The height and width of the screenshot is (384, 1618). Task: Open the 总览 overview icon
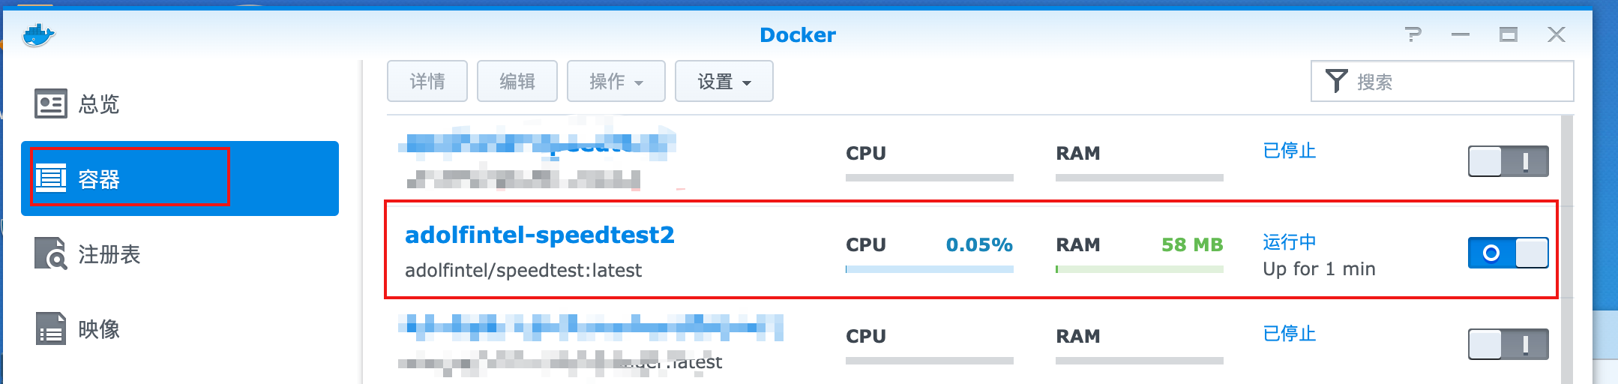click(x=50, y=103)
